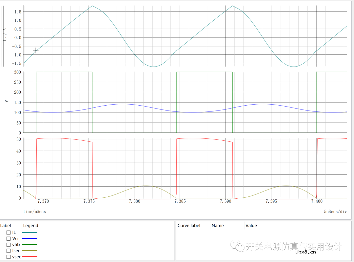The width and height of the screenshot is (354, 262).
Task: Click the time/mSecs axis label
Action: click(x=34, y=212)
